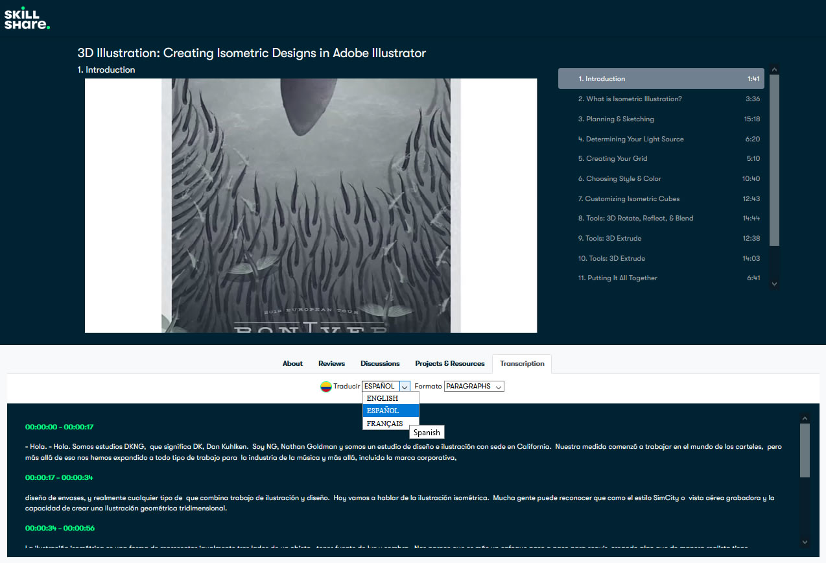Screen dimensions: 826x563
Task: Expand the Formato PARAGRAPHS dropdown
Action: [x=474, y=386]
